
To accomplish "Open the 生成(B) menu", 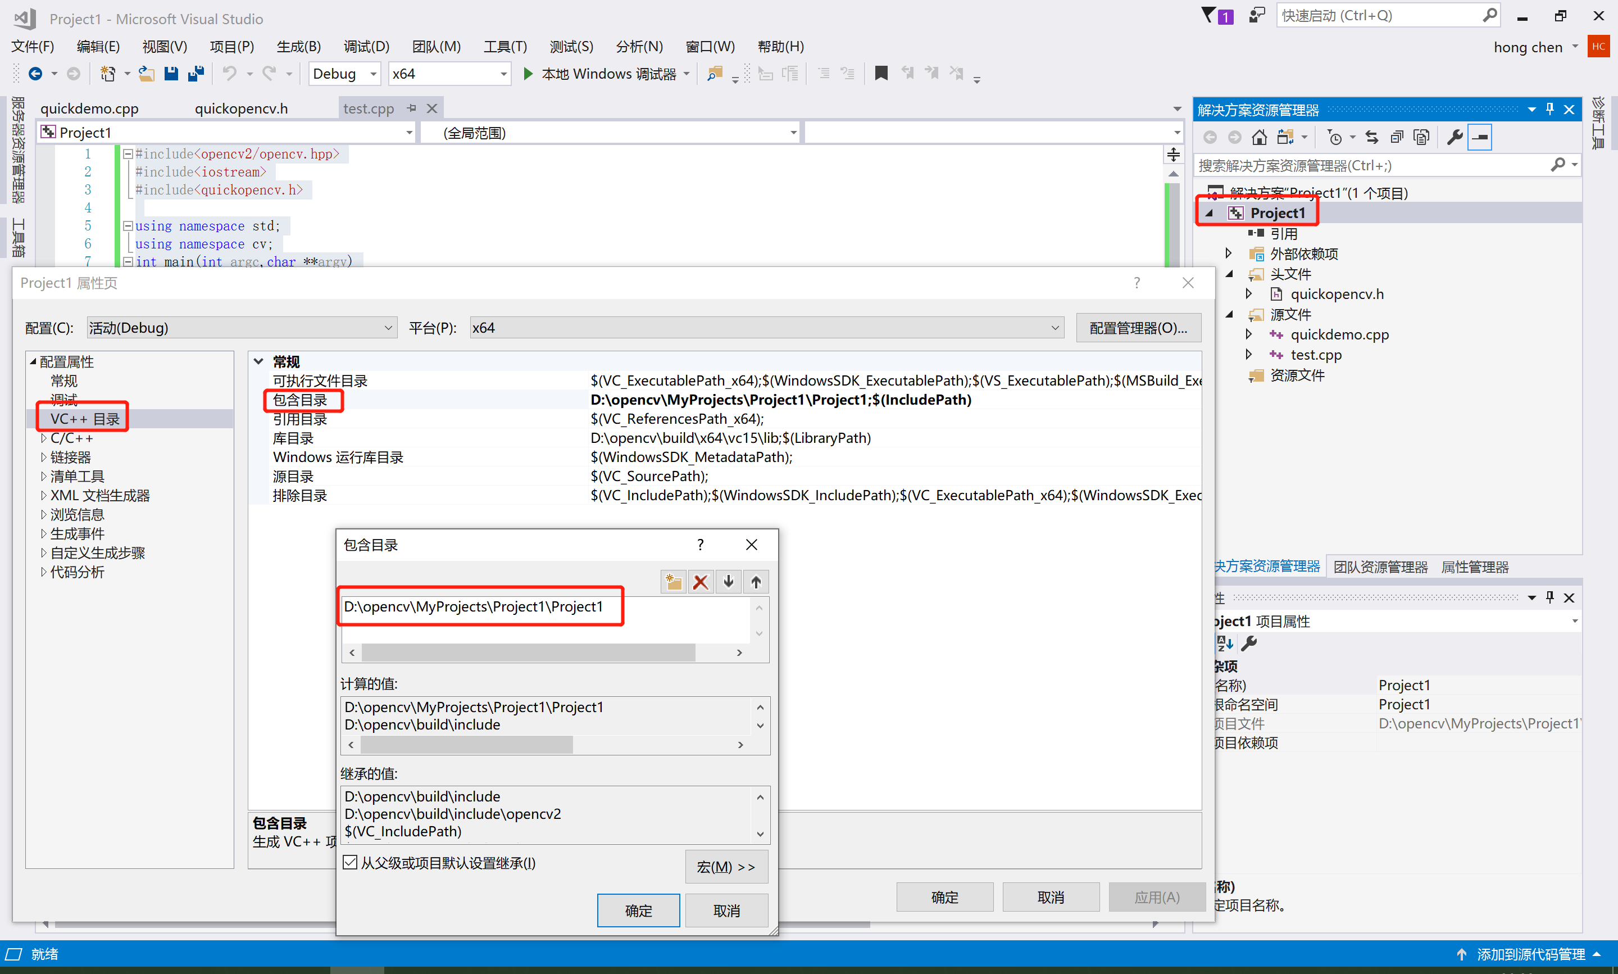I will [299, 47].
